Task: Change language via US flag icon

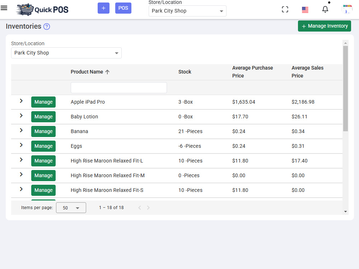Action: point(305,10)
